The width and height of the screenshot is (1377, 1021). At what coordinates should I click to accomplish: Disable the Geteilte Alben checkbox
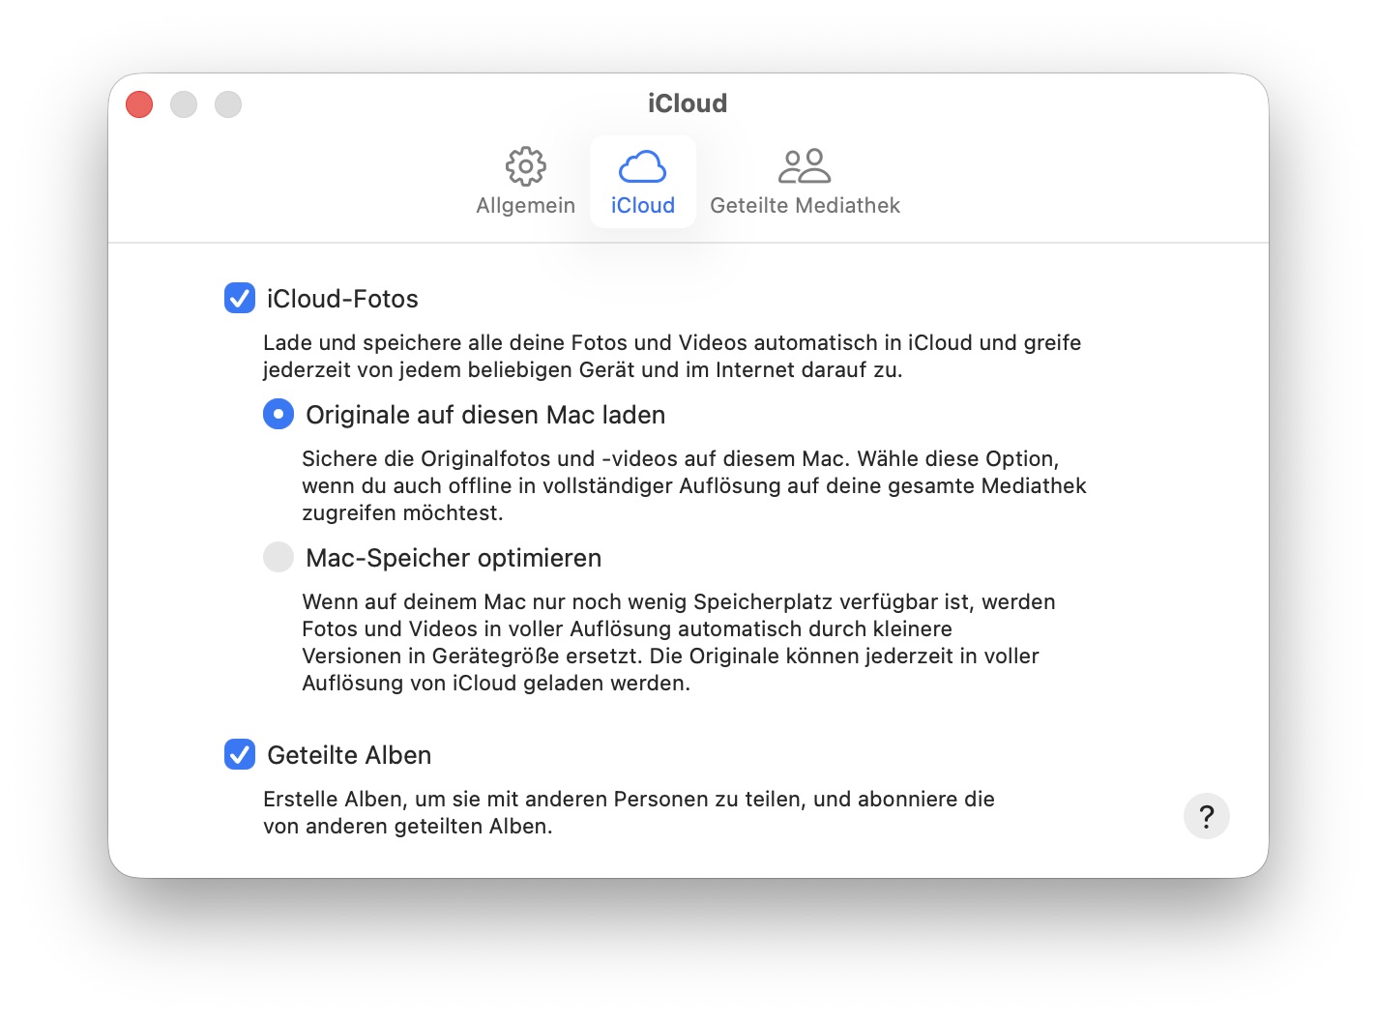[x=240, y=754]
